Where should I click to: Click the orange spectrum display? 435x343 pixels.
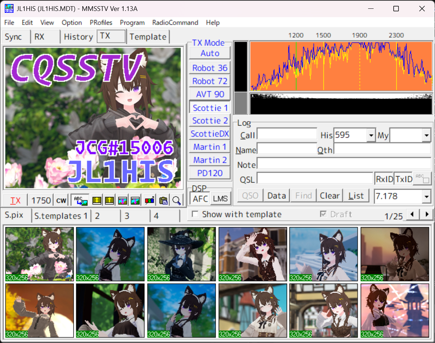click(341, 66)
